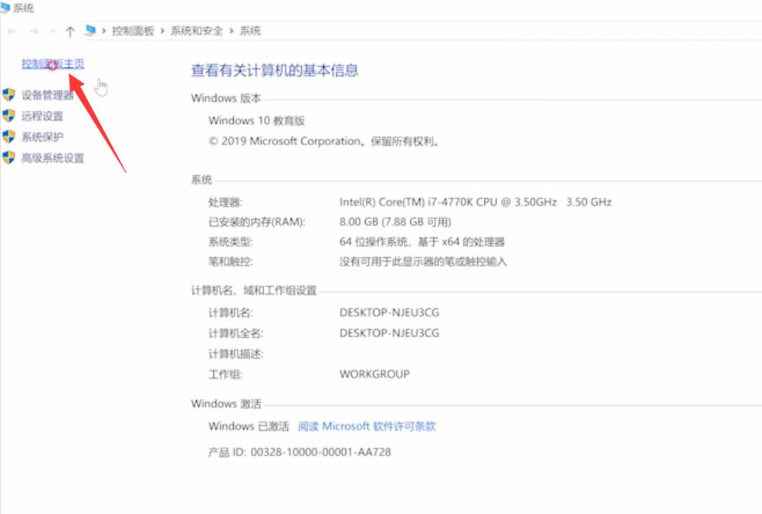This screenshot has width=762, height=514.
Task: Click the 已安装的内存(RAM) label
Action: pos(256,222)
